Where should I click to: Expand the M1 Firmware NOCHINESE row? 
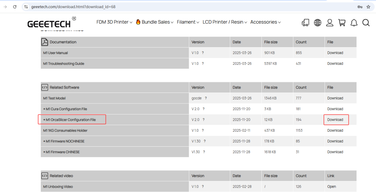tap(64, 141)
